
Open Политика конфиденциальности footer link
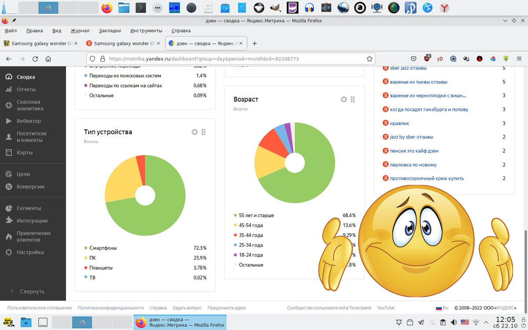[111, 308]
